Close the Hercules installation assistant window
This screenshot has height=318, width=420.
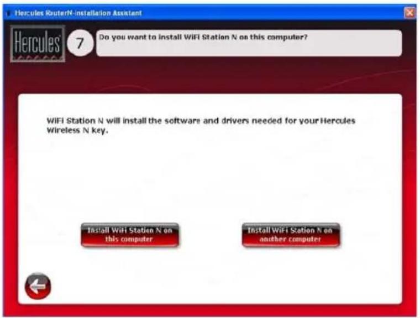coord(410,13)
